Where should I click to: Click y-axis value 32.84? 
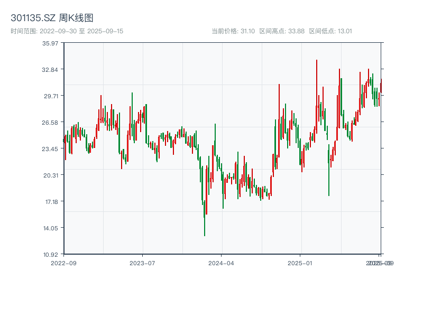pyautogui.click(x=50, y=70)
